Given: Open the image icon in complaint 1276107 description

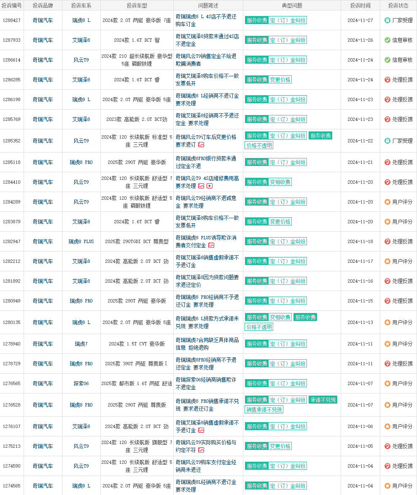Looking at the screenshot, I should pos(201,430).
